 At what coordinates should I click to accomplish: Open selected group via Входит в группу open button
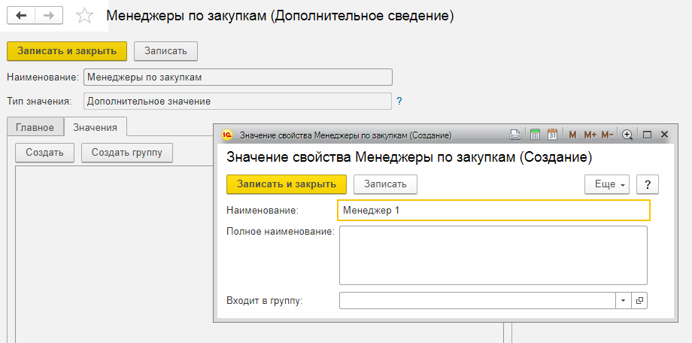pos(640,300)
